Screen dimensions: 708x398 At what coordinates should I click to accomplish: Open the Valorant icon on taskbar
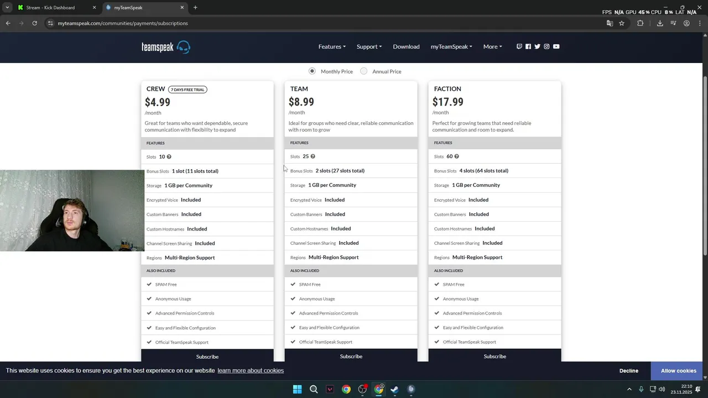click(330, 389)
